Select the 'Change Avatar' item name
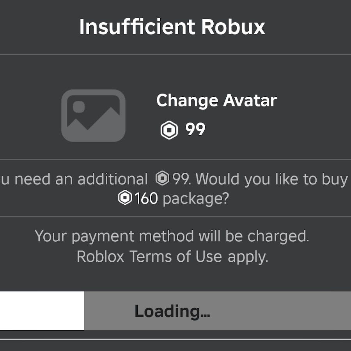Viewport: 351px width, 351px height. click(216, 101)
